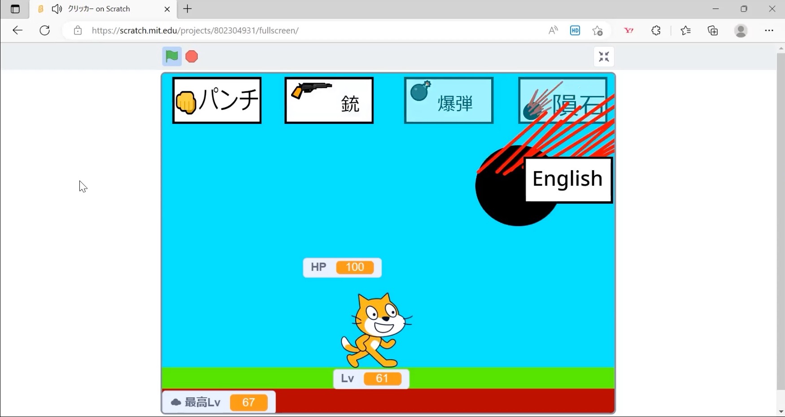This screenshot has width=785, height=417.
Task: Select the クリッカー on Scratch tab
Action: pyautogui.click(x=103, y=9)
